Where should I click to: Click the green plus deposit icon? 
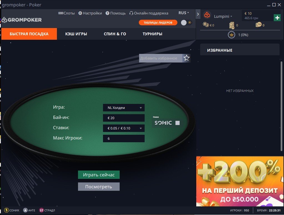pyautogui.click(x=277, y=18)
